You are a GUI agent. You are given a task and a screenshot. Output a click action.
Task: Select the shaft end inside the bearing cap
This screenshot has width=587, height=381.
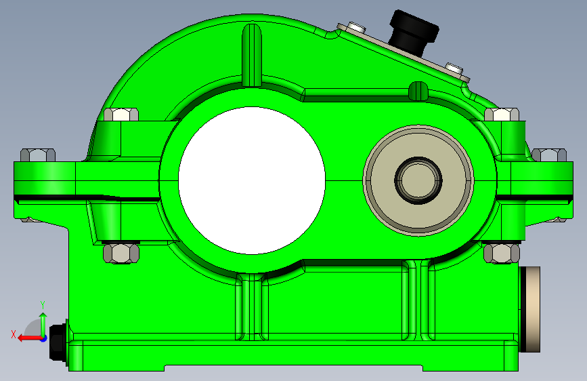click(418, 180)
